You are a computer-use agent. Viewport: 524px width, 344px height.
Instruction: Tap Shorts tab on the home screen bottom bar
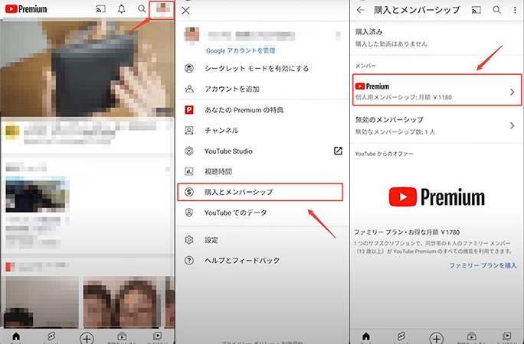pos(51,337)
